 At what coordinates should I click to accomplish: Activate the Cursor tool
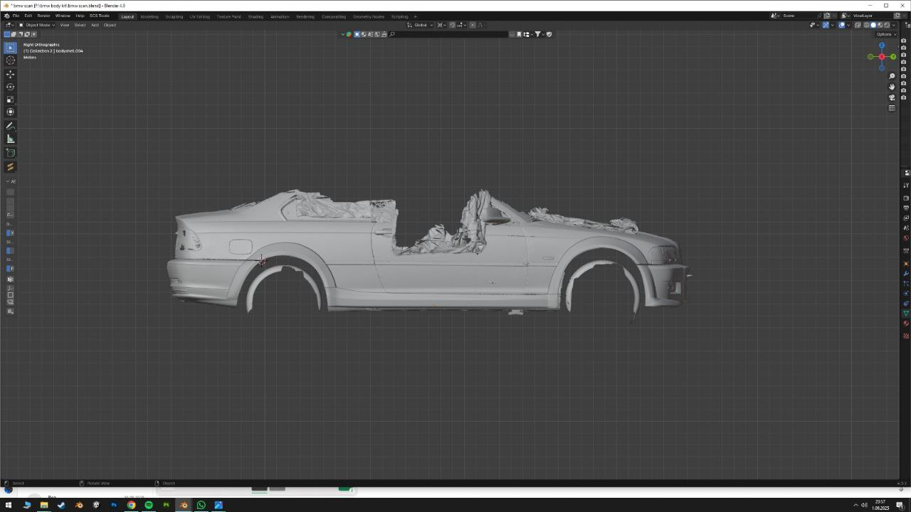coord(10,60)
